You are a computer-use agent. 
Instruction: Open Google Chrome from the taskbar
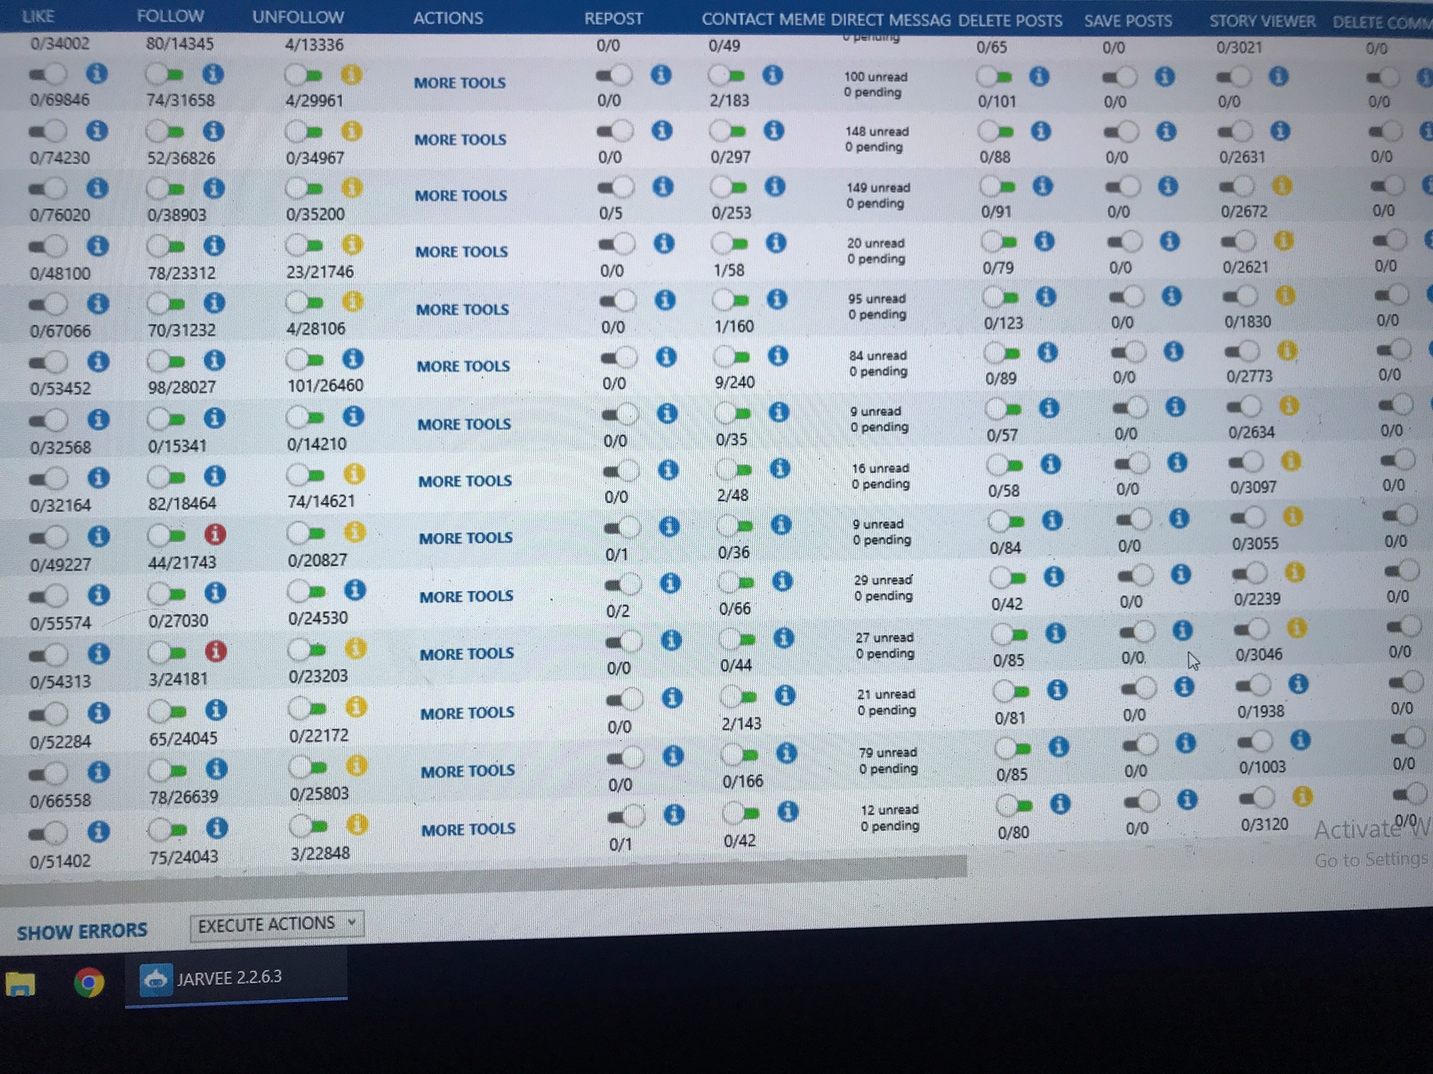(x=89, y=982)
